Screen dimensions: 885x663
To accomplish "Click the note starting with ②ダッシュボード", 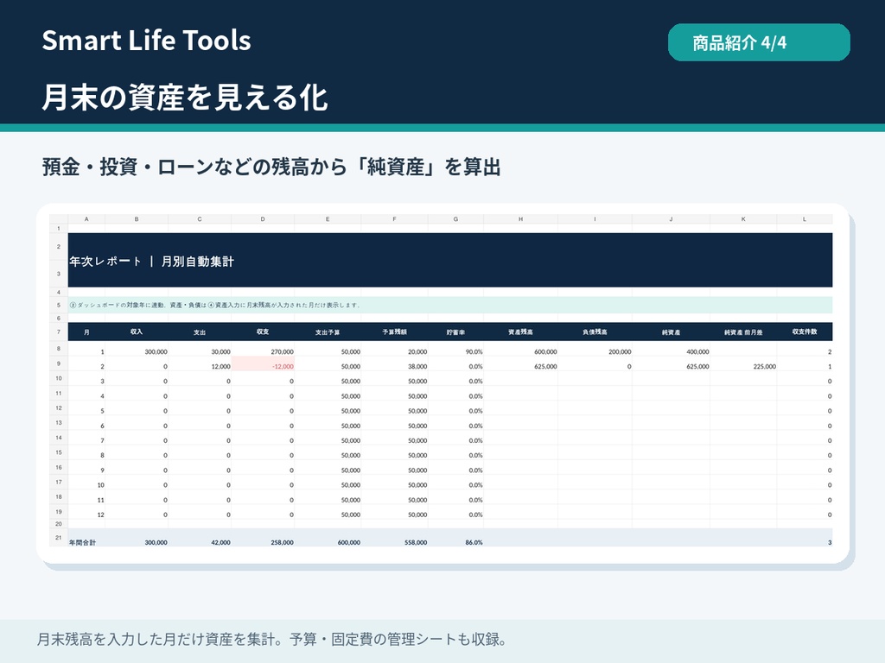I will point(450,305).
